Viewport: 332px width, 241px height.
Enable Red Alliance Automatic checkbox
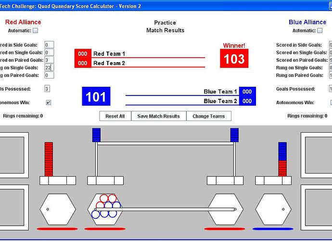coord(35,30)
